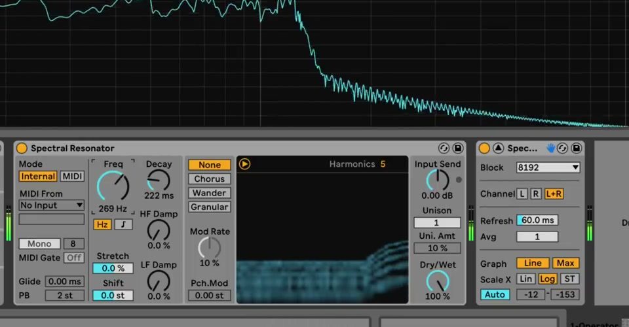Click the Dry/Wet knob
Image resolution: width=629 pixels, height=327 pixels.
(x=438, y=281)
